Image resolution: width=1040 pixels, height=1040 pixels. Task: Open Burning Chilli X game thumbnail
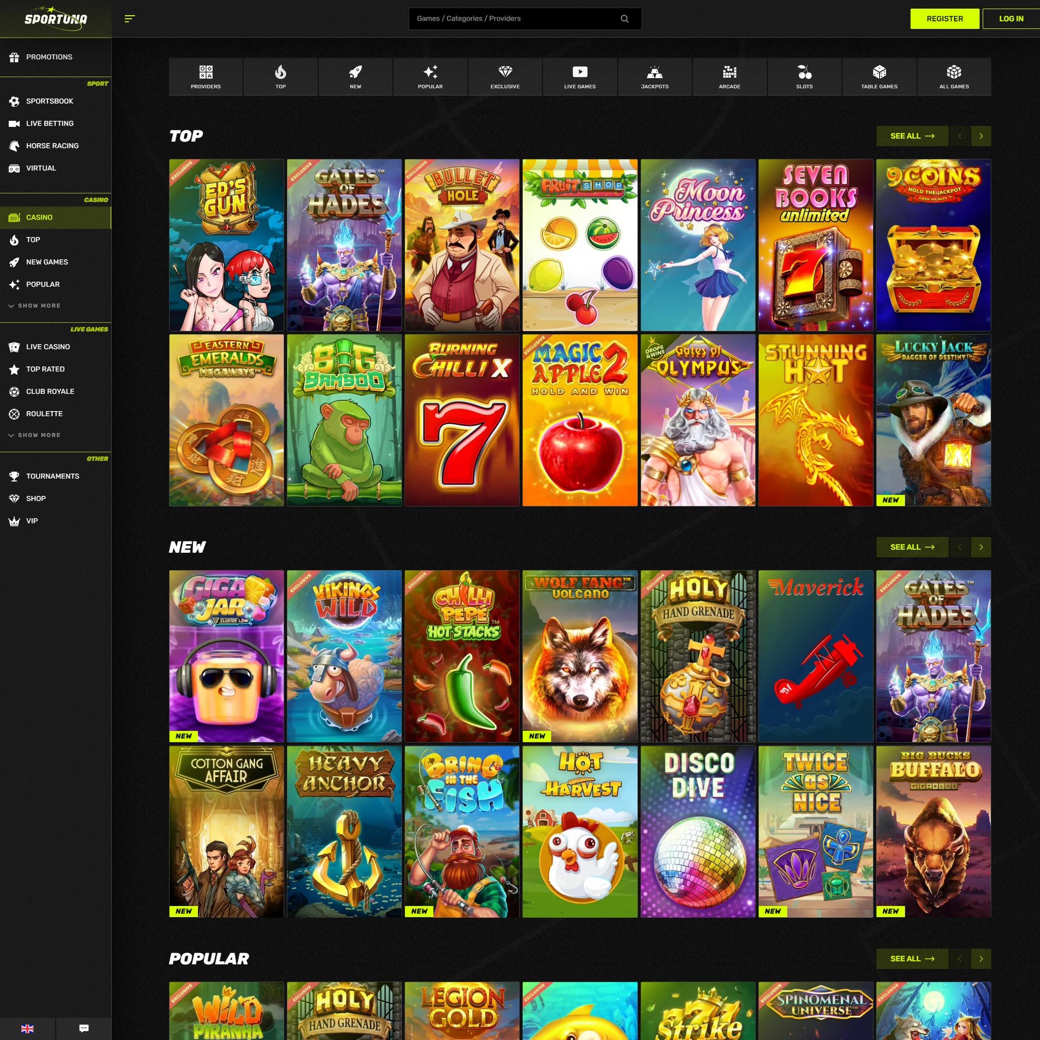(x=462, y=420)
